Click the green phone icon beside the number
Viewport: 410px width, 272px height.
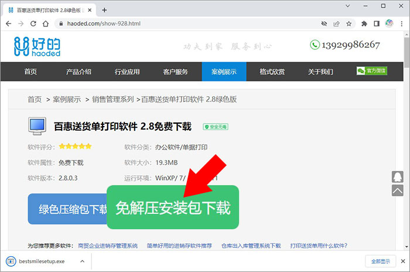coord(315,45)
